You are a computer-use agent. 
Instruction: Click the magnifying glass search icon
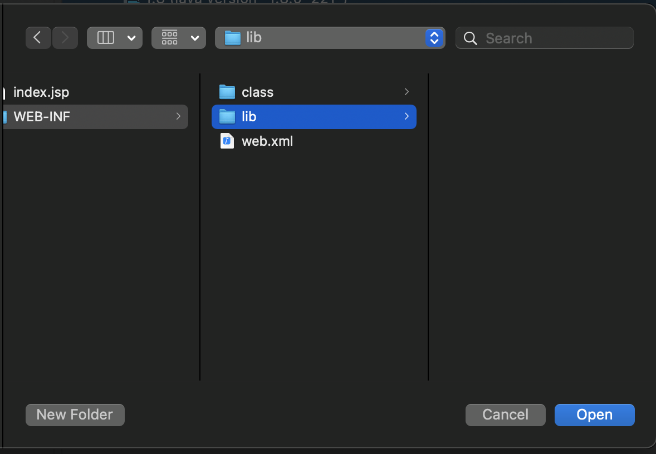coord(471,38)
